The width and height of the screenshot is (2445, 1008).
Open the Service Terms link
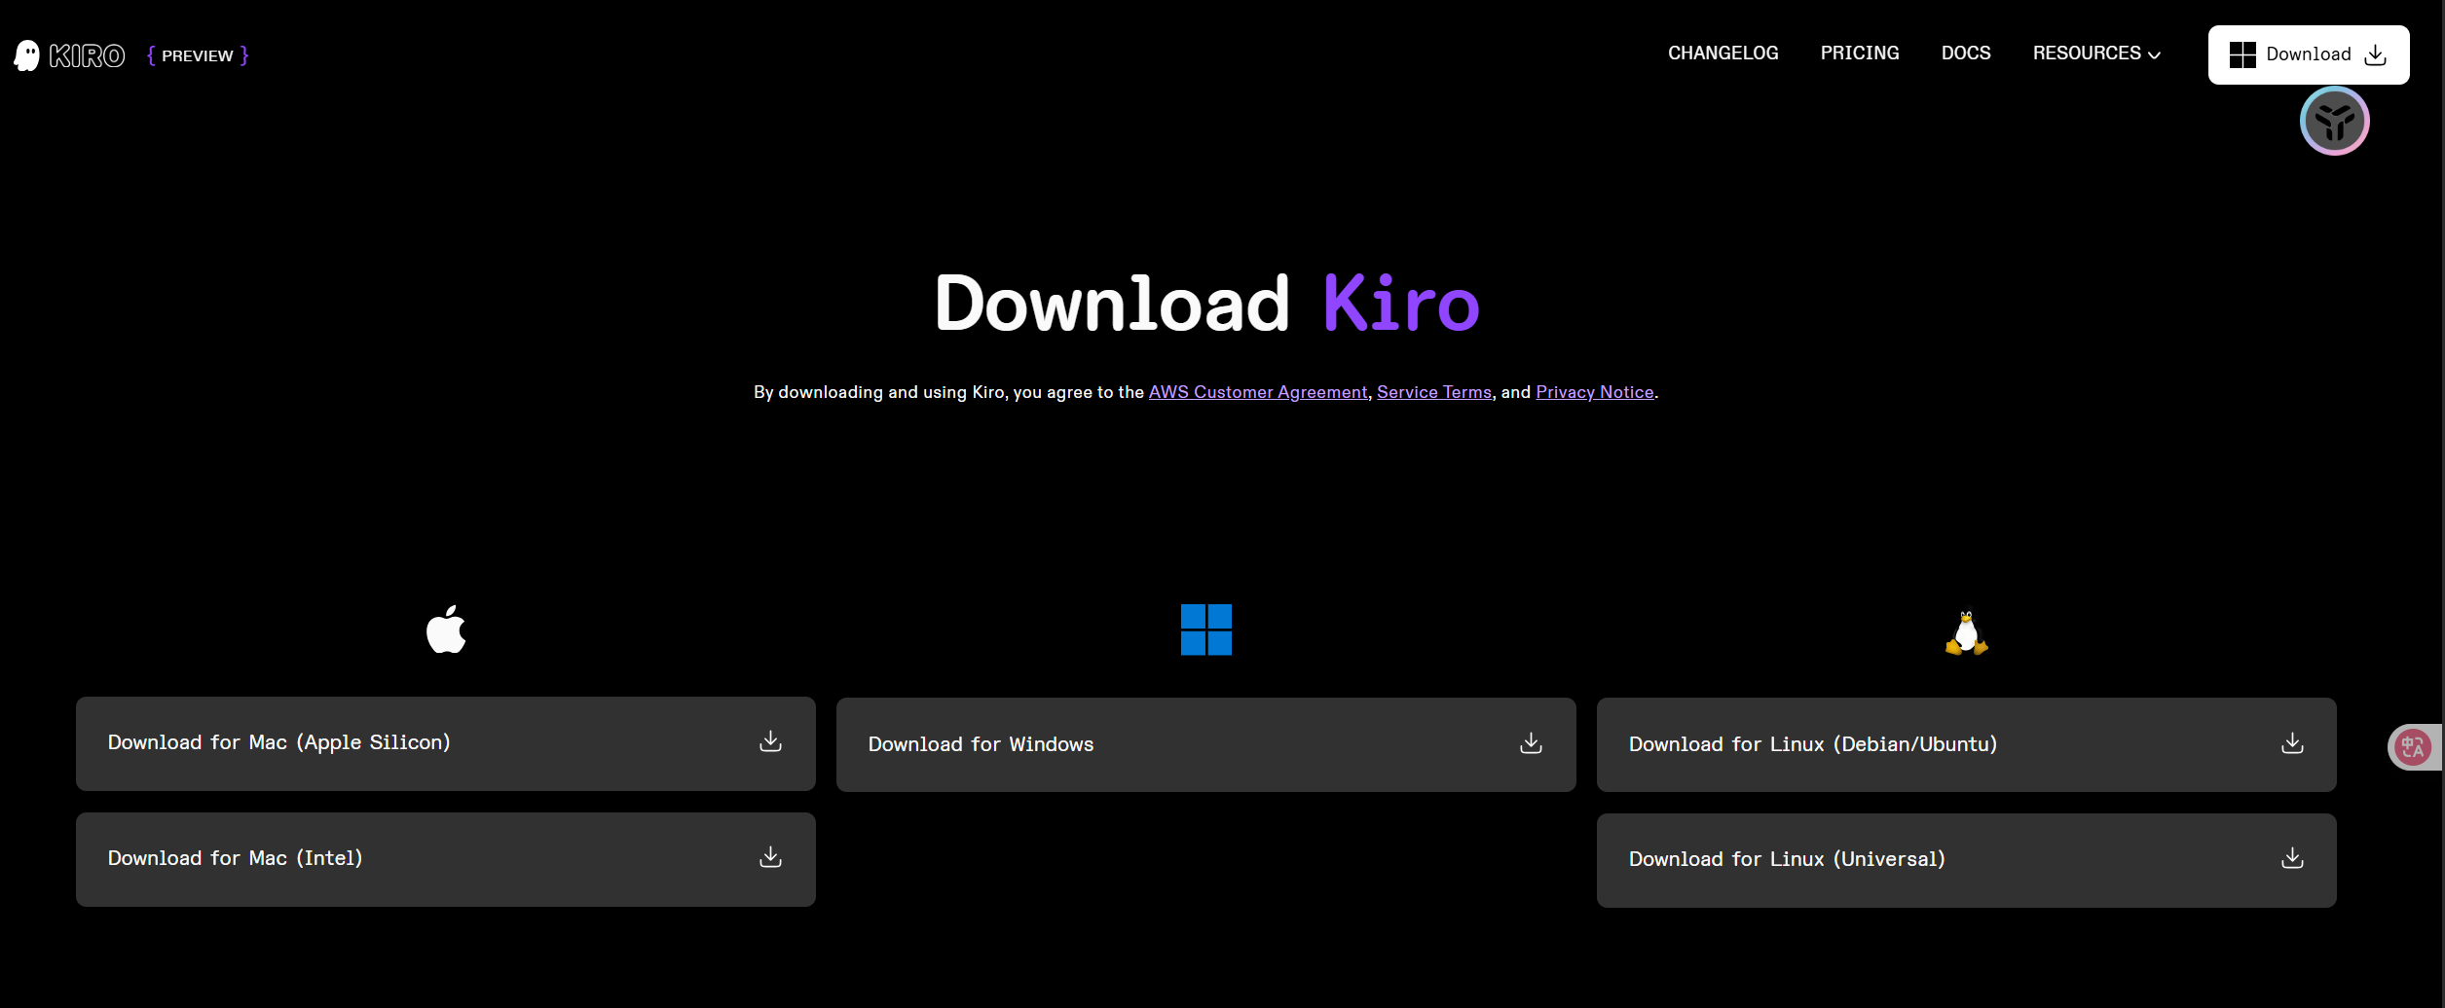pyautogui.click(x=1434, y=392)
